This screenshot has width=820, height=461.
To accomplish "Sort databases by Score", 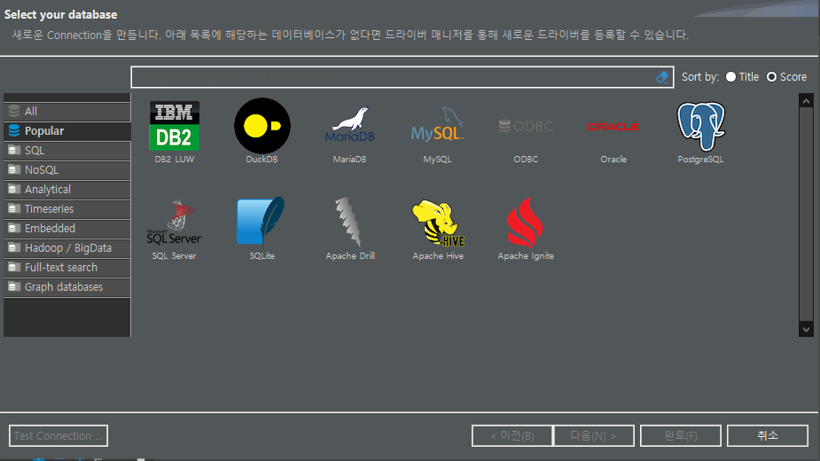I will pyautogui.click(x=786, y=77).
